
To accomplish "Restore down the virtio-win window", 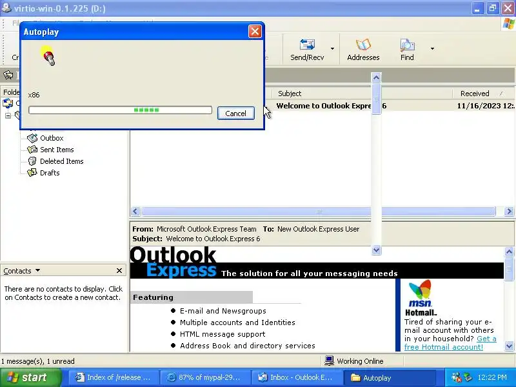I will click(493, 8).
